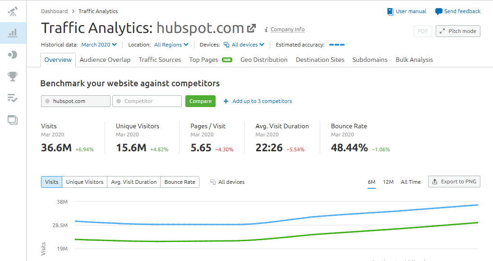Click the gray color dot in Competitor field

[x=119, y=101]
